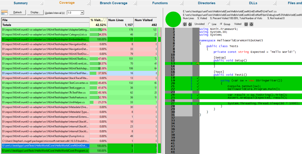
Task: Click source line 25 with Assert.AreEqual
Action: (x=233, y=98)
